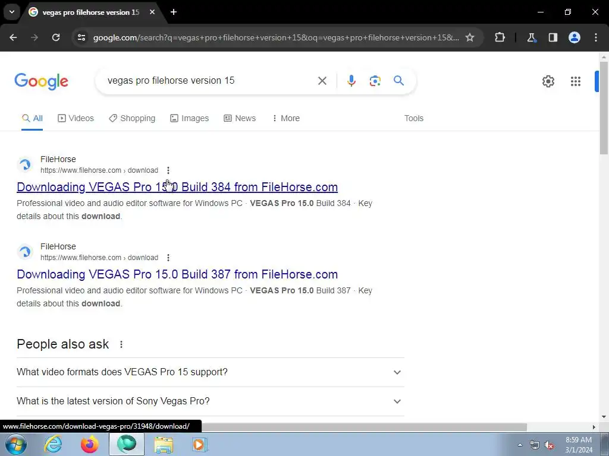Image resolution: width=609 pixels, height=456 pixels.
Task: Open more options for the Build 384 result
Action: [x=168, y=170]
